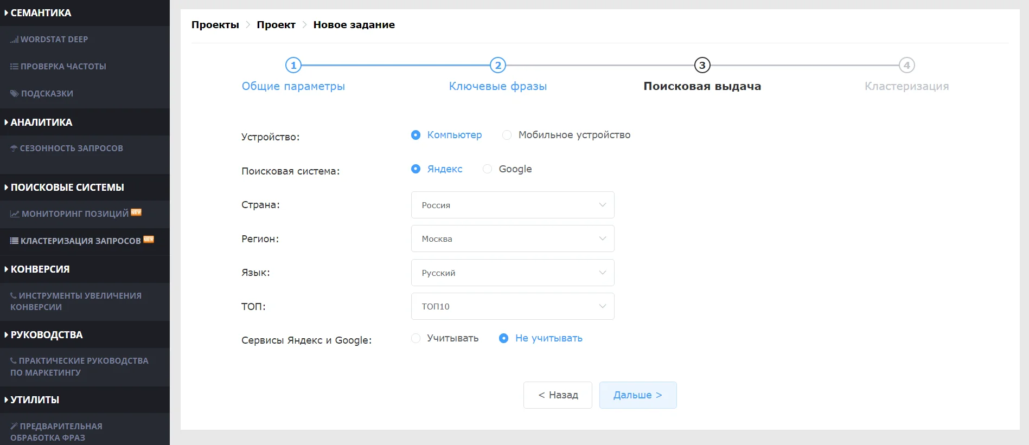The width and height of the screenshot is (1029, 445).
Task: Enable the Учитывать services option
Action: [416, 338]
